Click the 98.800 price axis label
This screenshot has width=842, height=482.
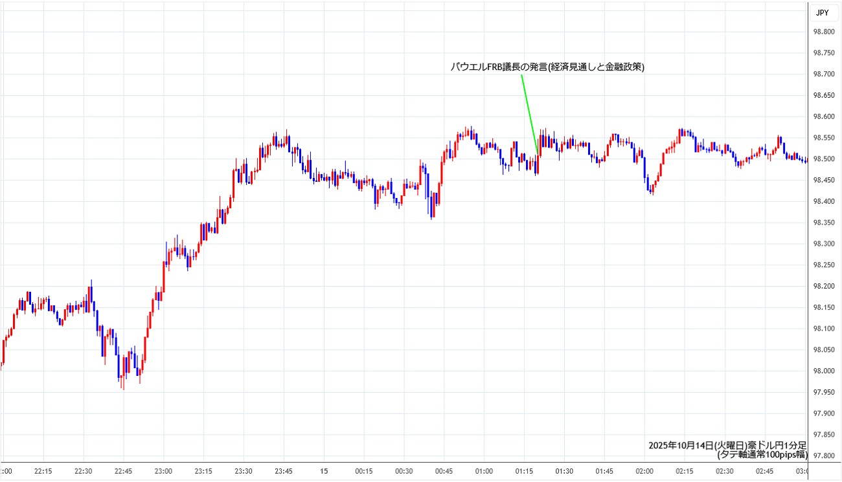(x=823, y=32)
